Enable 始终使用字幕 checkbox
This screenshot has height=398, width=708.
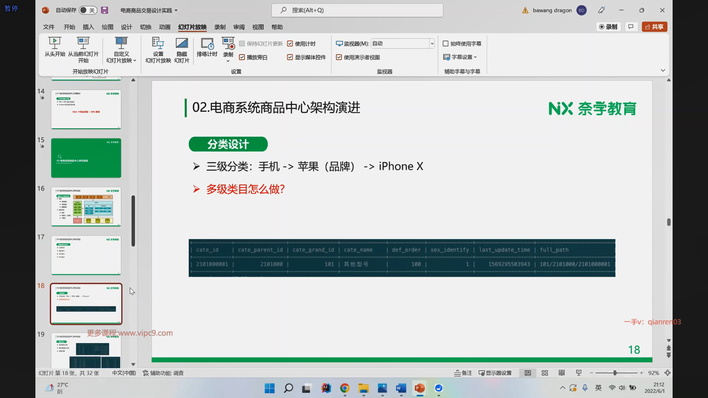coord(445,44)
